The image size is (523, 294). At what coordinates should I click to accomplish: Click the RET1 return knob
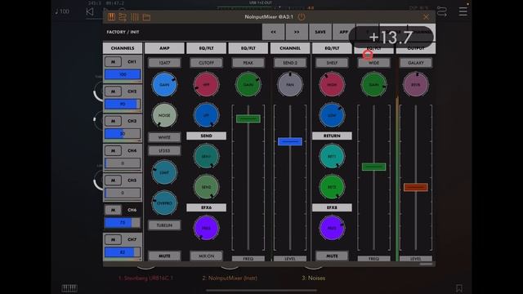point(332,156)
